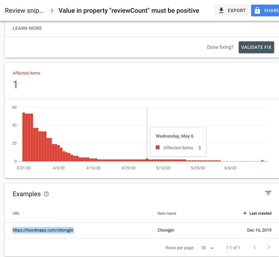This screenshot has height=257, width=279.
Task: Open the Examples help icon
Action: [x=46, y=194]
